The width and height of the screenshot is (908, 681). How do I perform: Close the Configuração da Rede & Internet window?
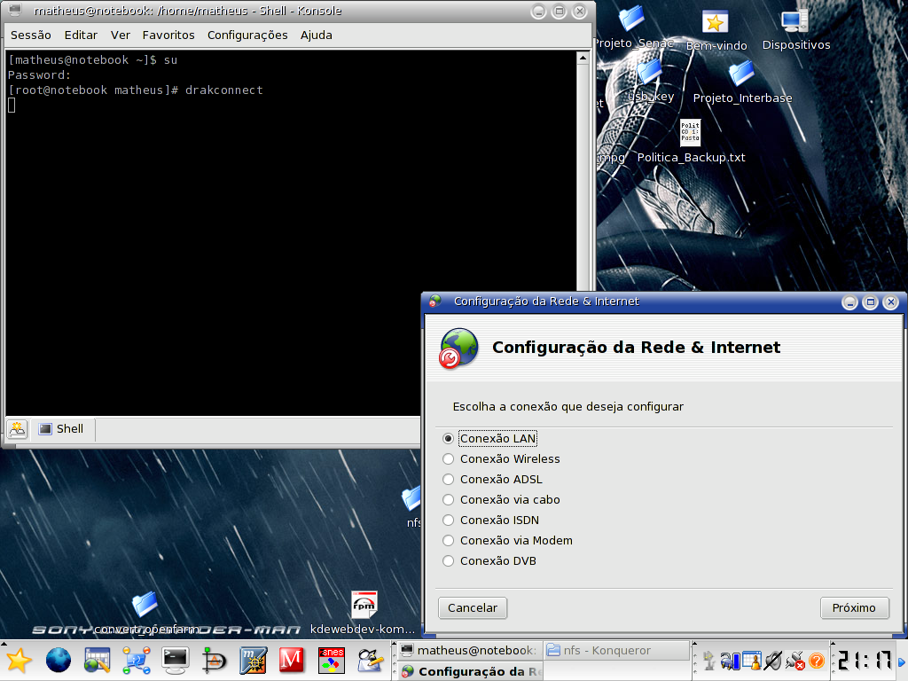[891, 302]
